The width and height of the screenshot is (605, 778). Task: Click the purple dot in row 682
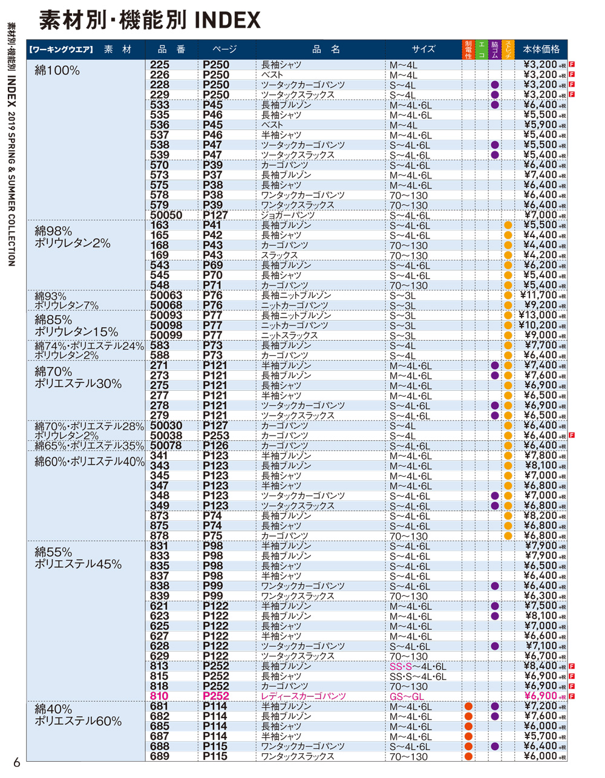[x=495, y=716]
